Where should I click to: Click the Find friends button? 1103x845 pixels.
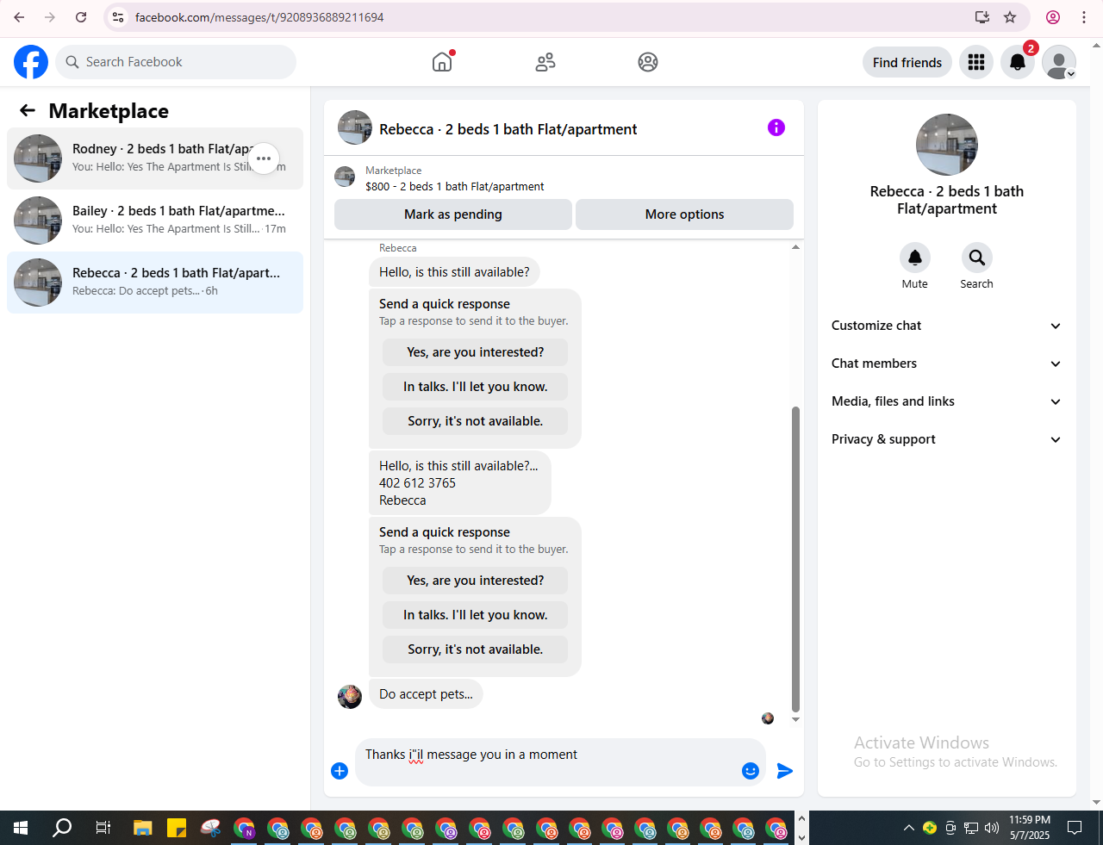pos(907,62)
